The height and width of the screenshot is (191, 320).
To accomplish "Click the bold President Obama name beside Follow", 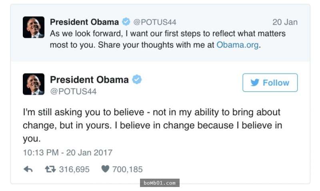I will click(89, 79).
